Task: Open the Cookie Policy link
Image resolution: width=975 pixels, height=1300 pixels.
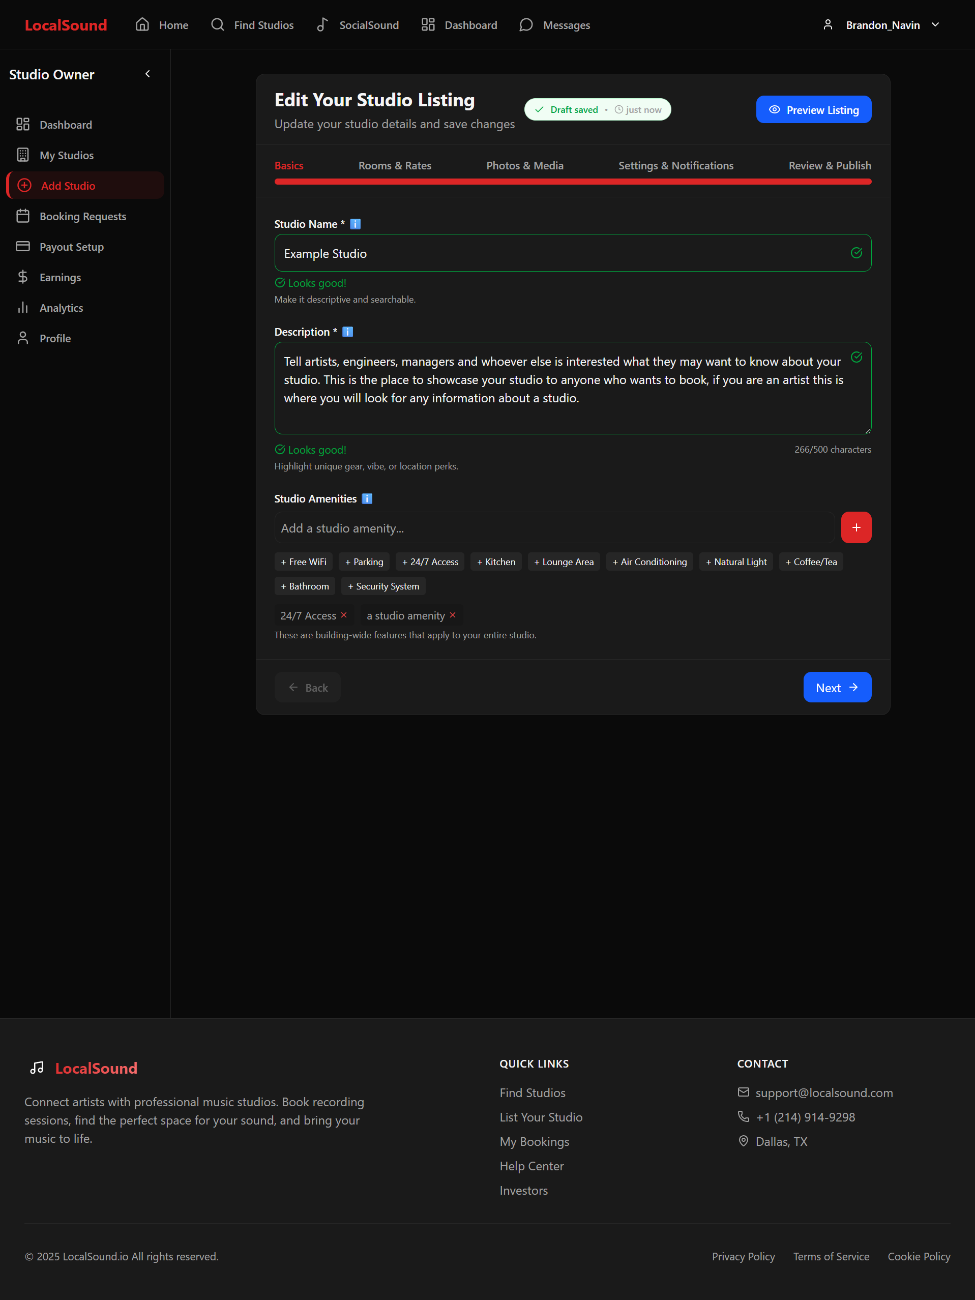Action: (x=919, y=1256)
